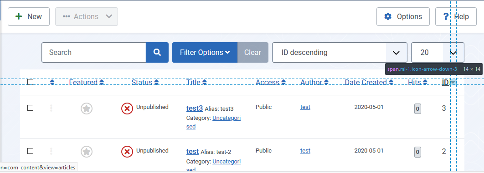
Task: Open the test article title link
Action: coord(193,152)
